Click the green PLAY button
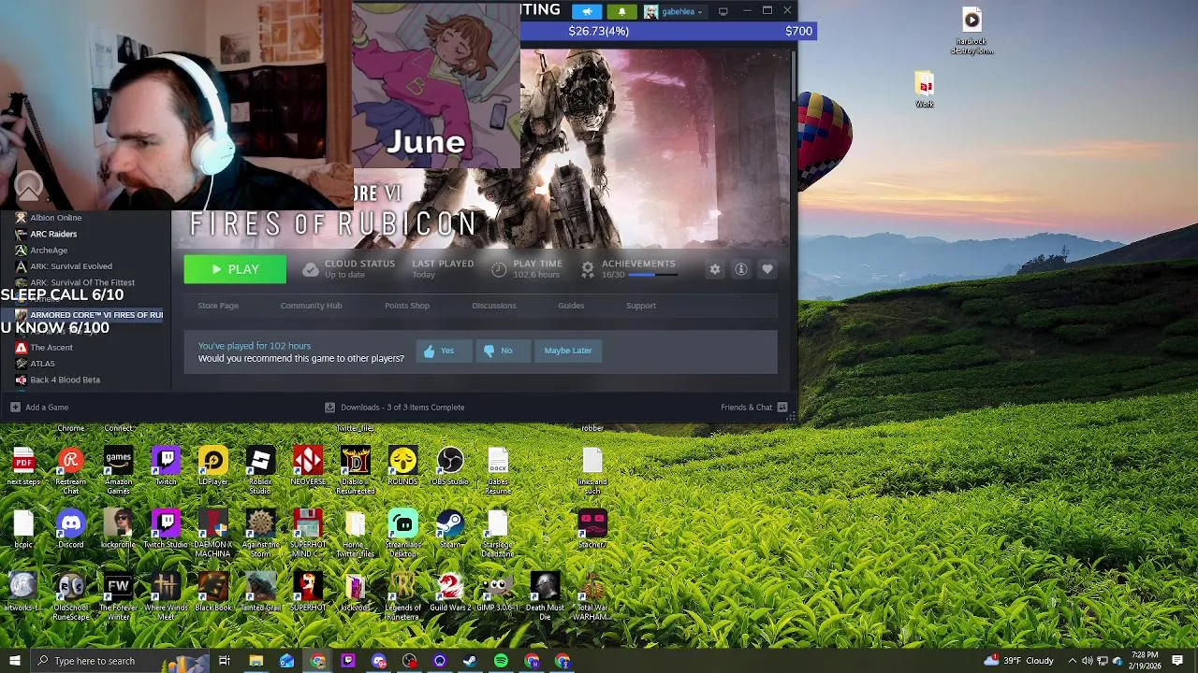 click(x=235, y=269)
